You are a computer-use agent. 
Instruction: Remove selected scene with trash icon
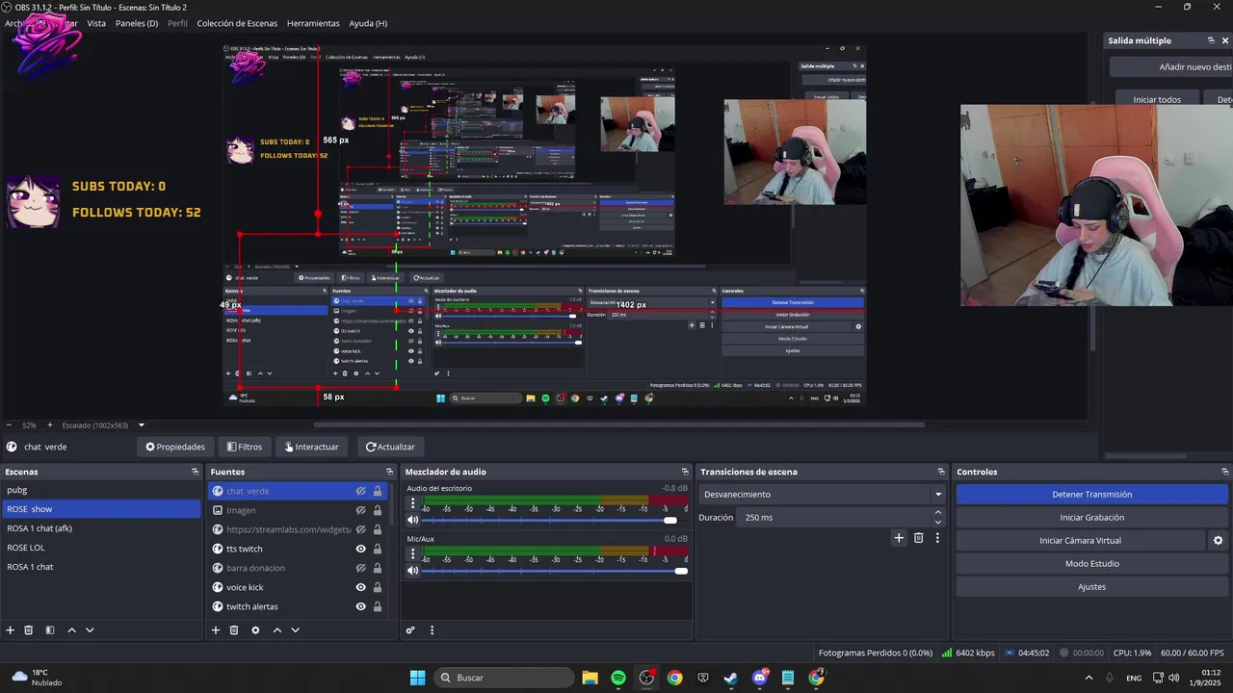pos(29,630)
